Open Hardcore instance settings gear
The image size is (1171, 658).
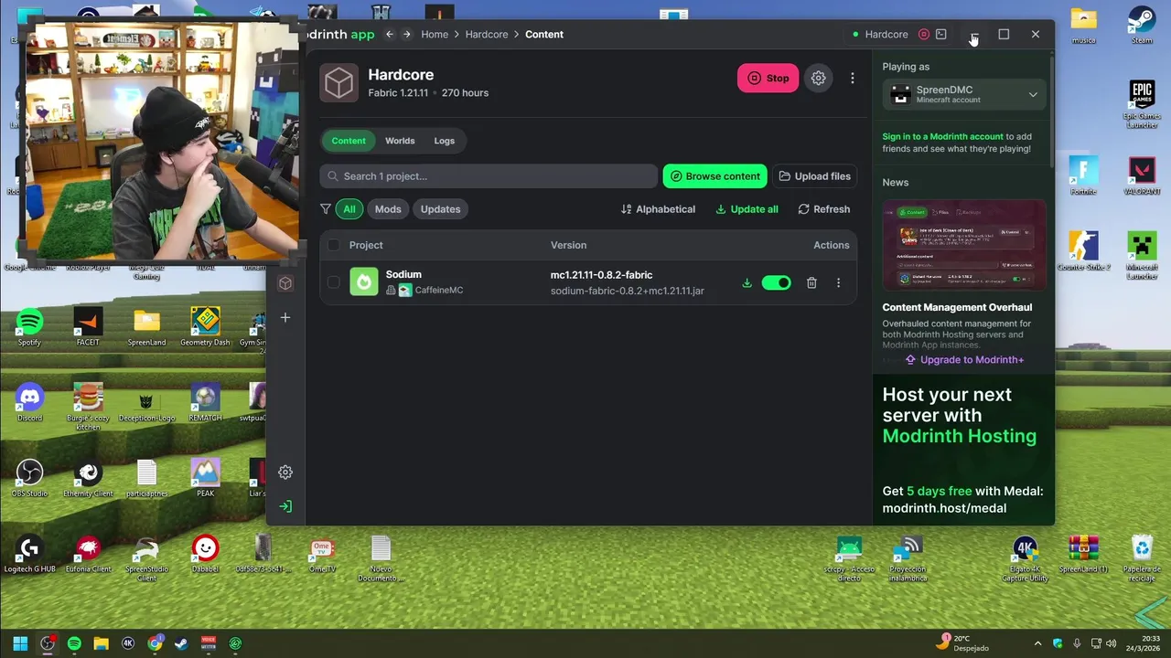818,79
